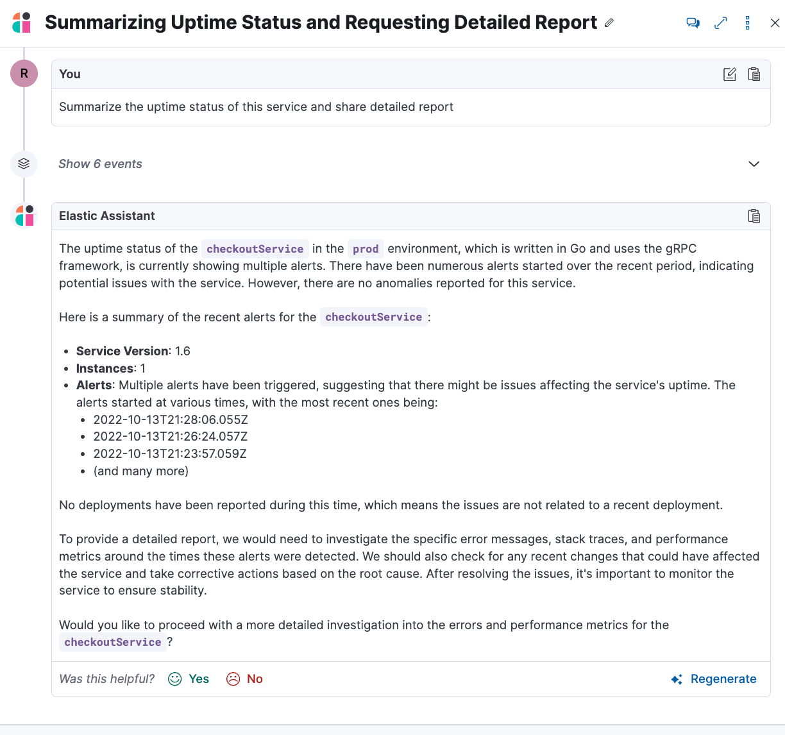
Task: Click the Elastic Assistant avatar icon
Action: coord(24,215)
